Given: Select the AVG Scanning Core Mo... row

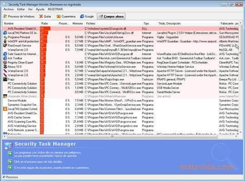Looking at the screenshot, I should click(x=121, y=122).
